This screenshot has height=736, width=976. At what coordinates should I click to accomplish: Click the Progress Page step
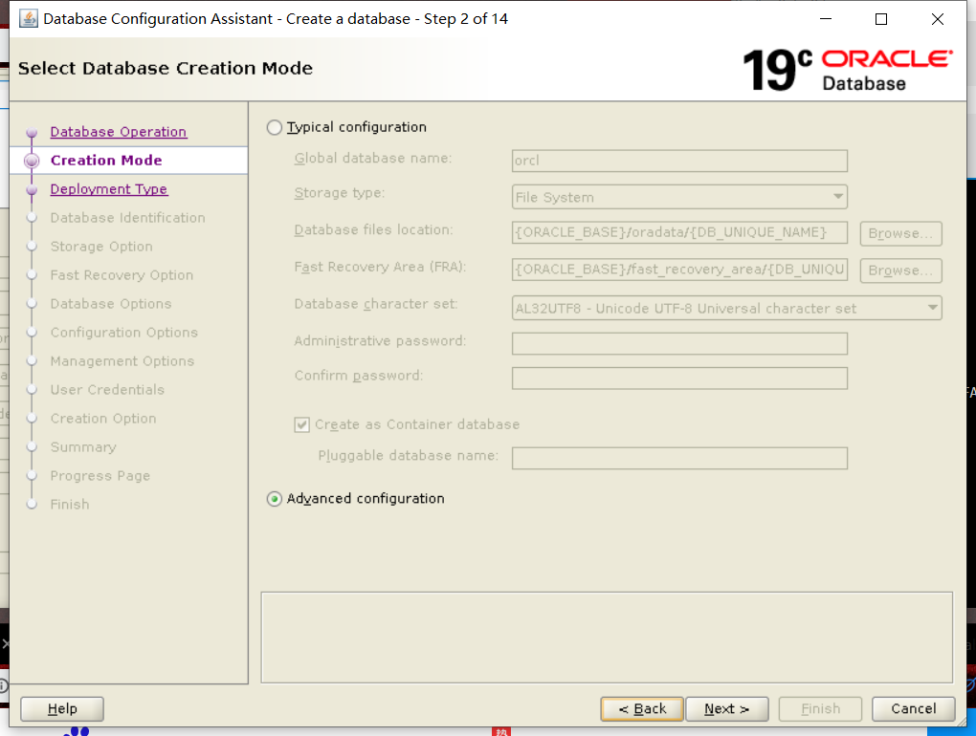click(x=100, y=476)
